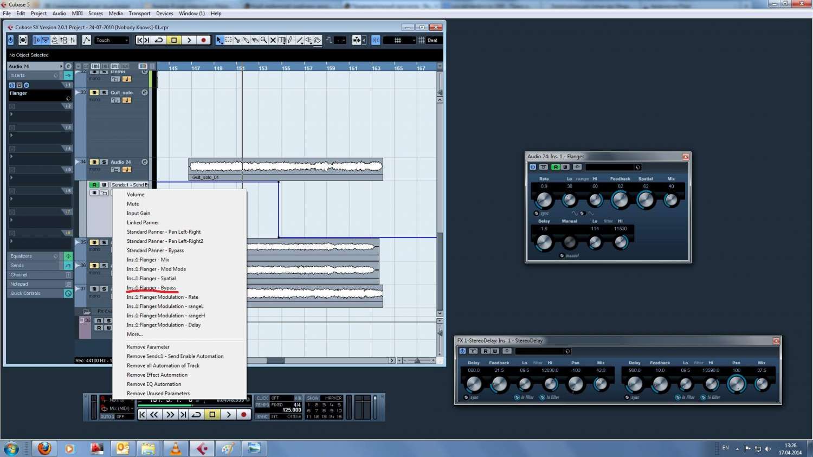813x457 pixels.
Task: Solo the Guit_solo track
Action: [104, 93]
